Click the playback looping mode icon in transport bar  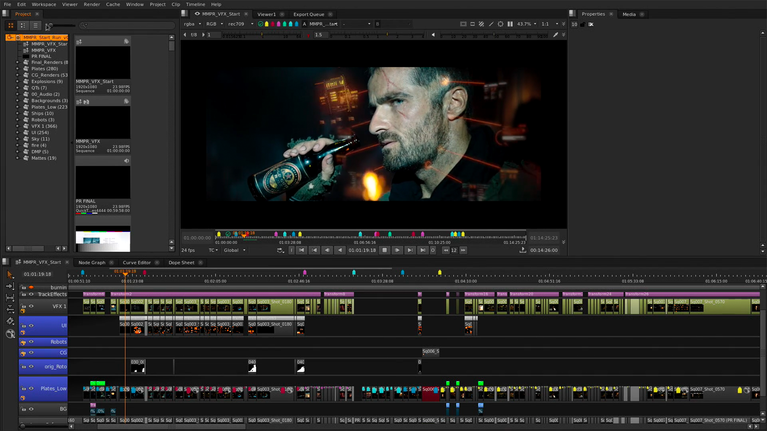280,250
